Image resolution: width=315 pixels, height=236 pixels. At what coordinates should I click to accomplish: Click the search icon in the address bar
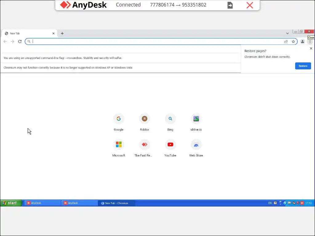click(29, 41)
